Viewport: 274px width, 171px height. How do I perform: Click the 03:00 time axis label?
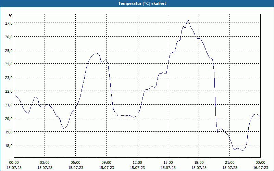[45, 163]
